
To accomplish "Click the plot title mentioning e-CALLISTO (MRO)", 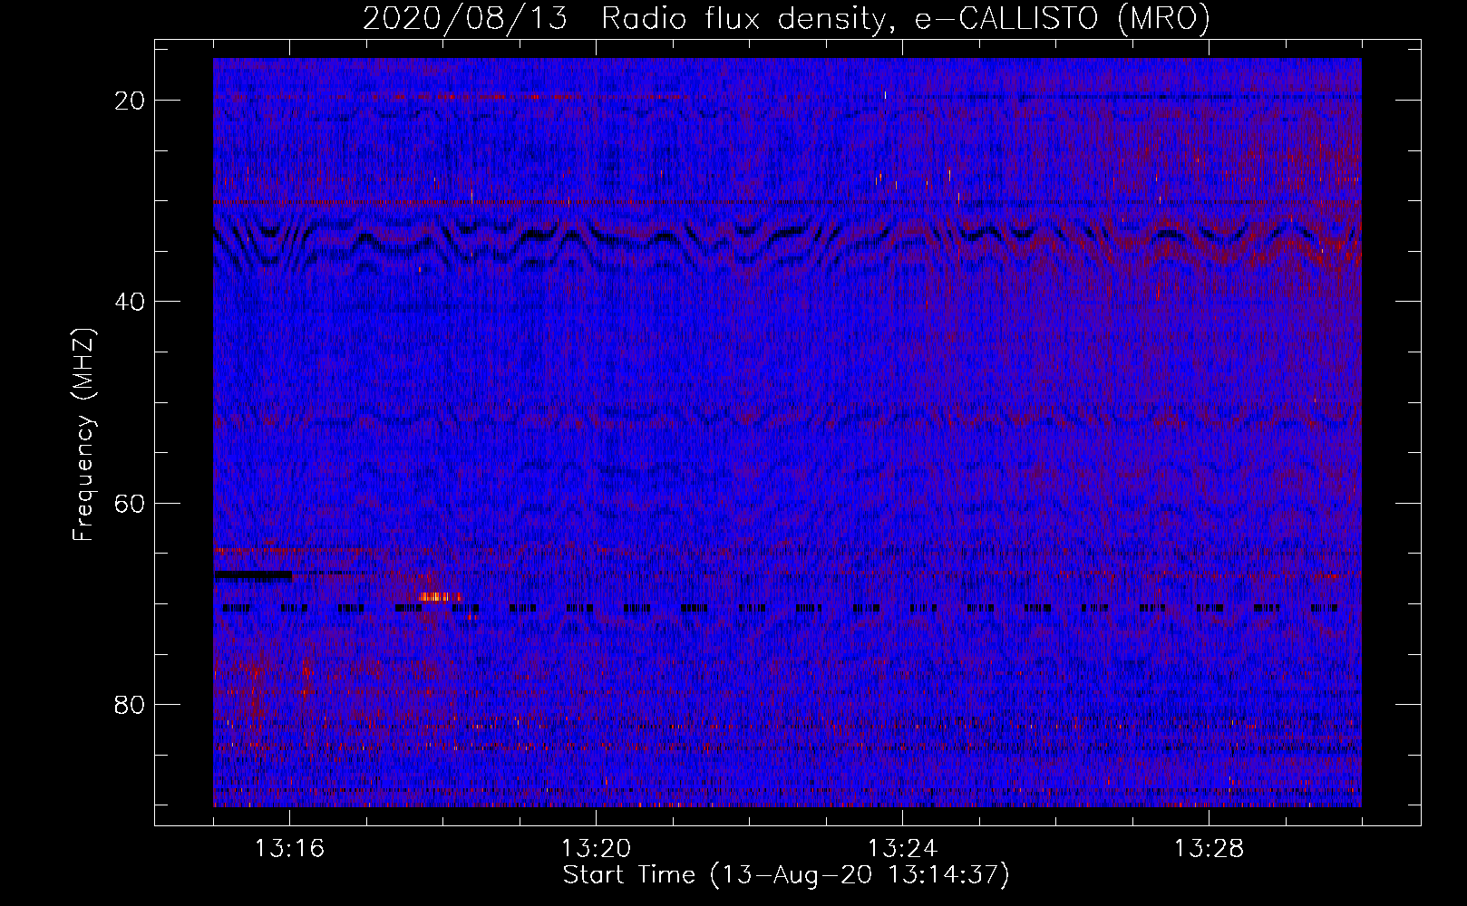I will [x=786, y=18].
